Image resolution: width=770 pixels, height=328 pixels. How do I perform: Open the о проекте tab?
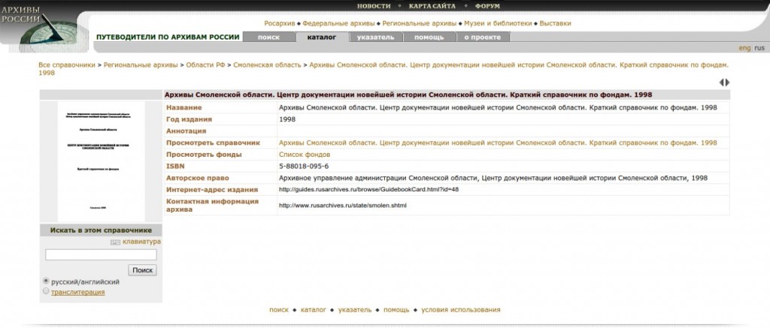coord(483,38)
